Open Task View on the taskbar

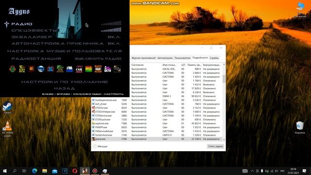click(x=24, y=171)
